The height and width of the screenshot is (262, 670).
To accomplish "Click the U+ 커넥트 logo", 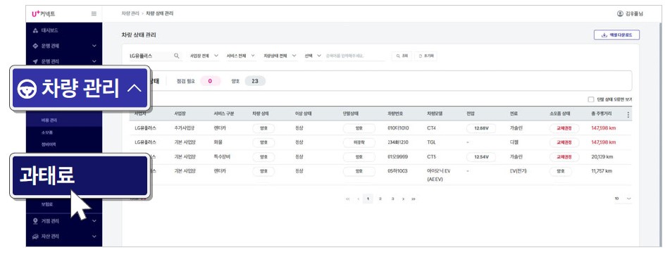I will 44,13.
